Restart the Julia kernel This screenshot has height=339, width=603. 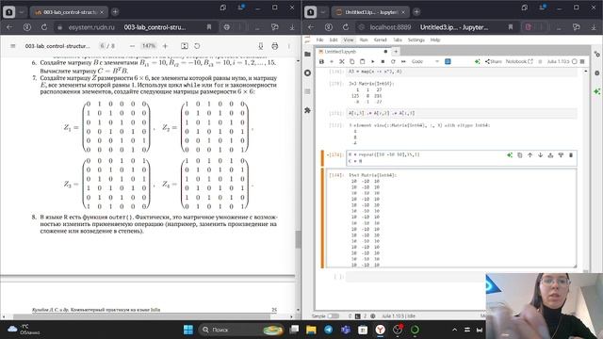click(x=393, y=61)
